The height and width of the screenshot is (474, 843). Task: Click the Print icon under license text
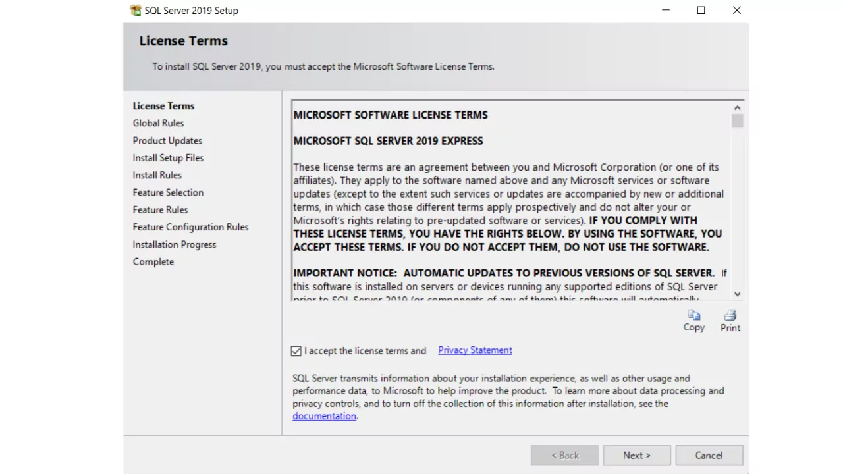click(x=730, y=315)
